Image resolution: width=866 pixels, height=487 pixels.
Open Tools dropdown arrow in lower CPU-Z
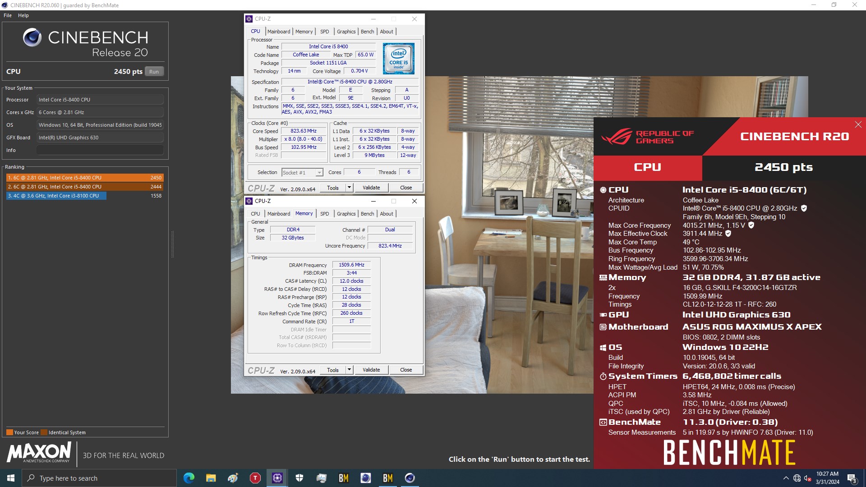[x=349, y=370]
